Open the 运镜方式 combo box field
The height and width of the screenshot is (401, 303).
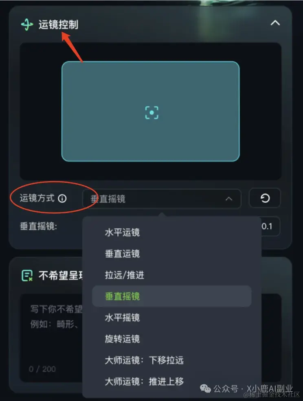coord(162,199)
